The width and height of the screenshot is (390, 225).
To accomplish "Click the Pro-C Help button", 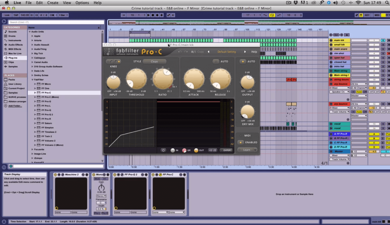I will pyautogui.click(x=254, y=52).
